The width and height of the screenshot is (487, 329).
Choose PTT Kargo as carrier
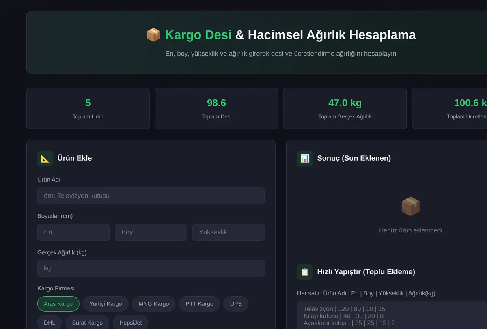point(199,304)
